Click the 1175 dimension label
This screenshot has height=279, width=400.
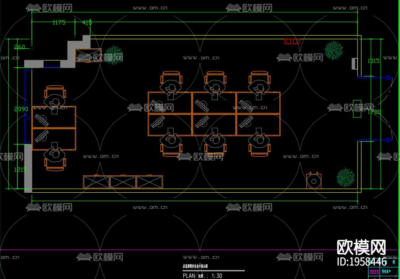(59, 23)
